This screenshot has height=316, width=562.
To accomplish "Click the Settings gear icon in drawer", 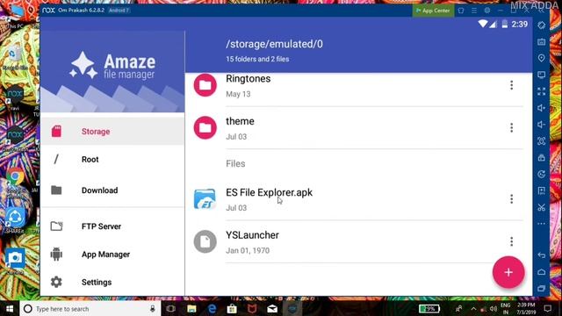I will click(x=56, y=282).
